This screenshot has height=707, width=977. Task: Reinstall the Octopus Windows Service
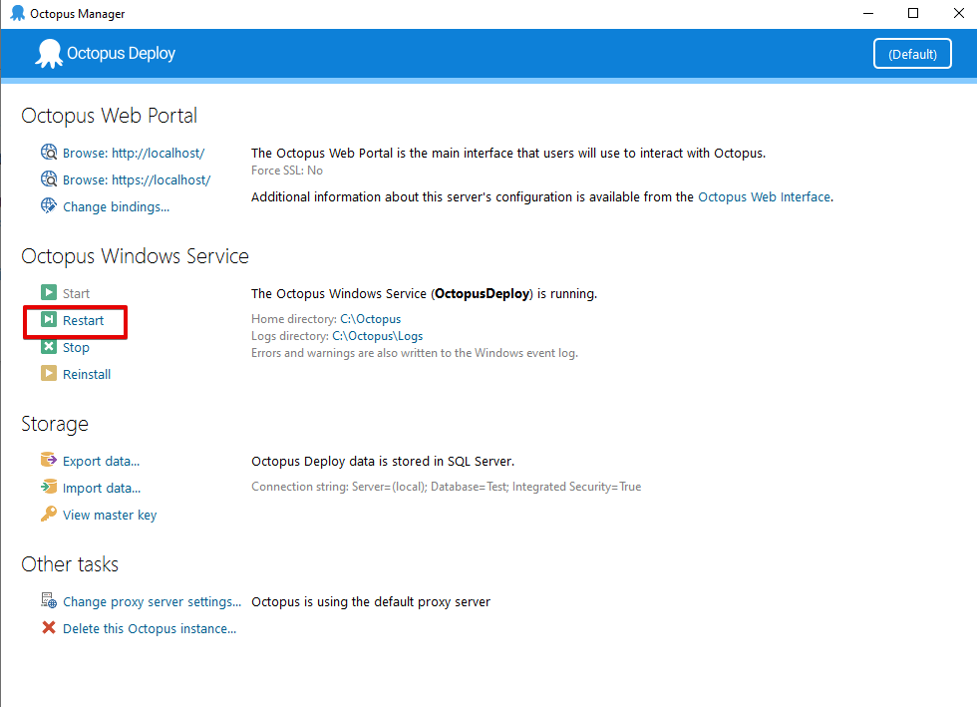87,374
